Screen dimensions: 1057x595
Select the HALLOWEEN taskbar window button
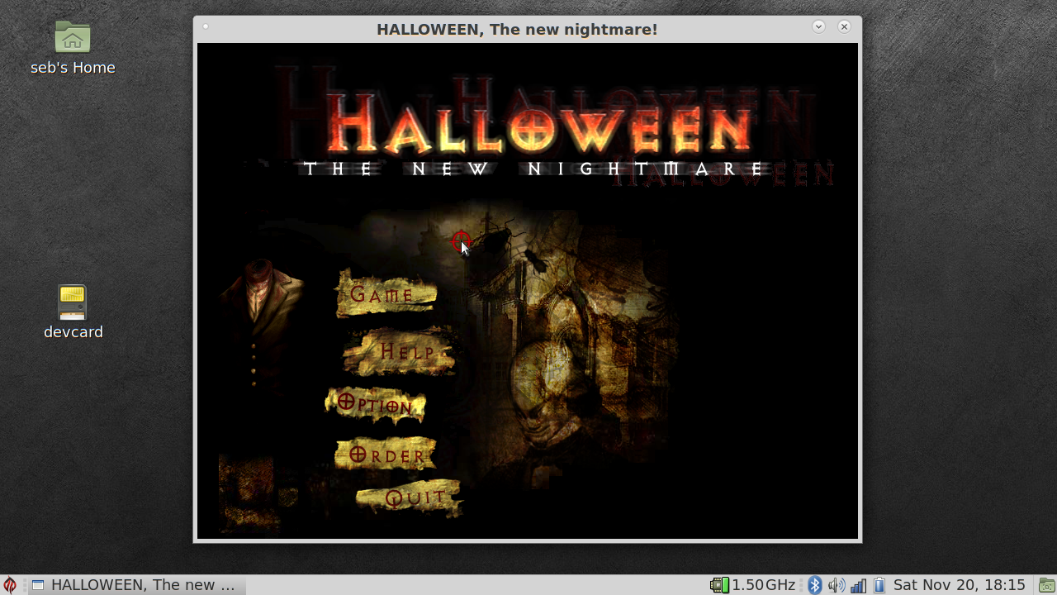coord(136,585)
